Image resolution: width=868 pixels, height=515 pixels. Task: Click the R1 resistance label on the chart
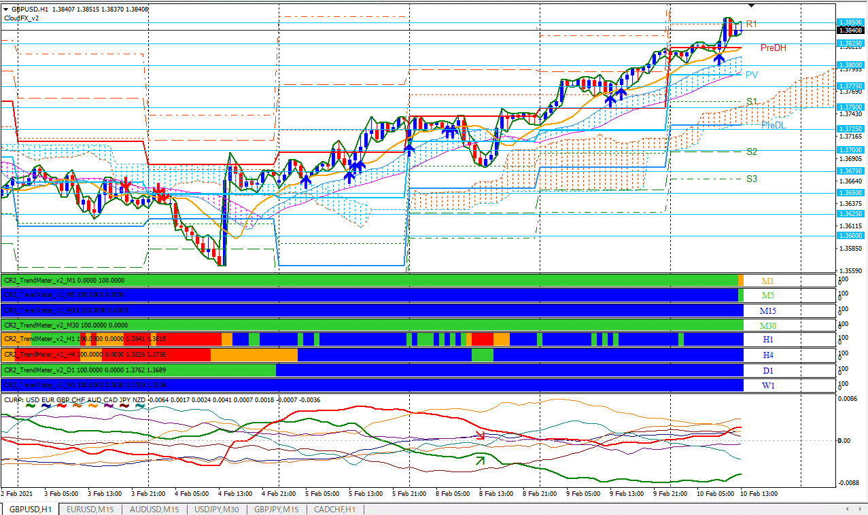751,23
